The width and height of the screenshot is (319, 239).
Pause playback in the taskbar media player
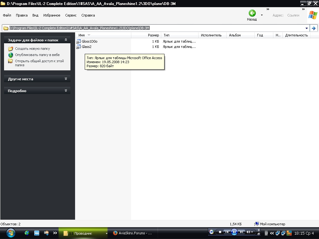click(234, 232)
